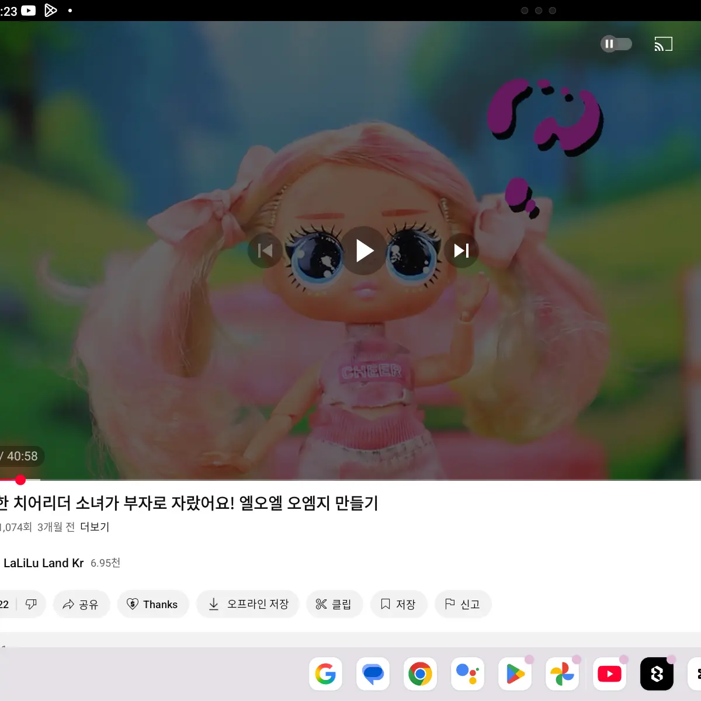
Task: Go to the previous video
Action: pyautogui.click(x=265, y=251)
